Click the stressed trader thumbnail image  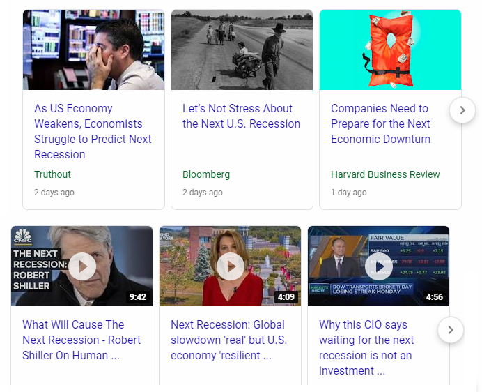pos(94,50)
